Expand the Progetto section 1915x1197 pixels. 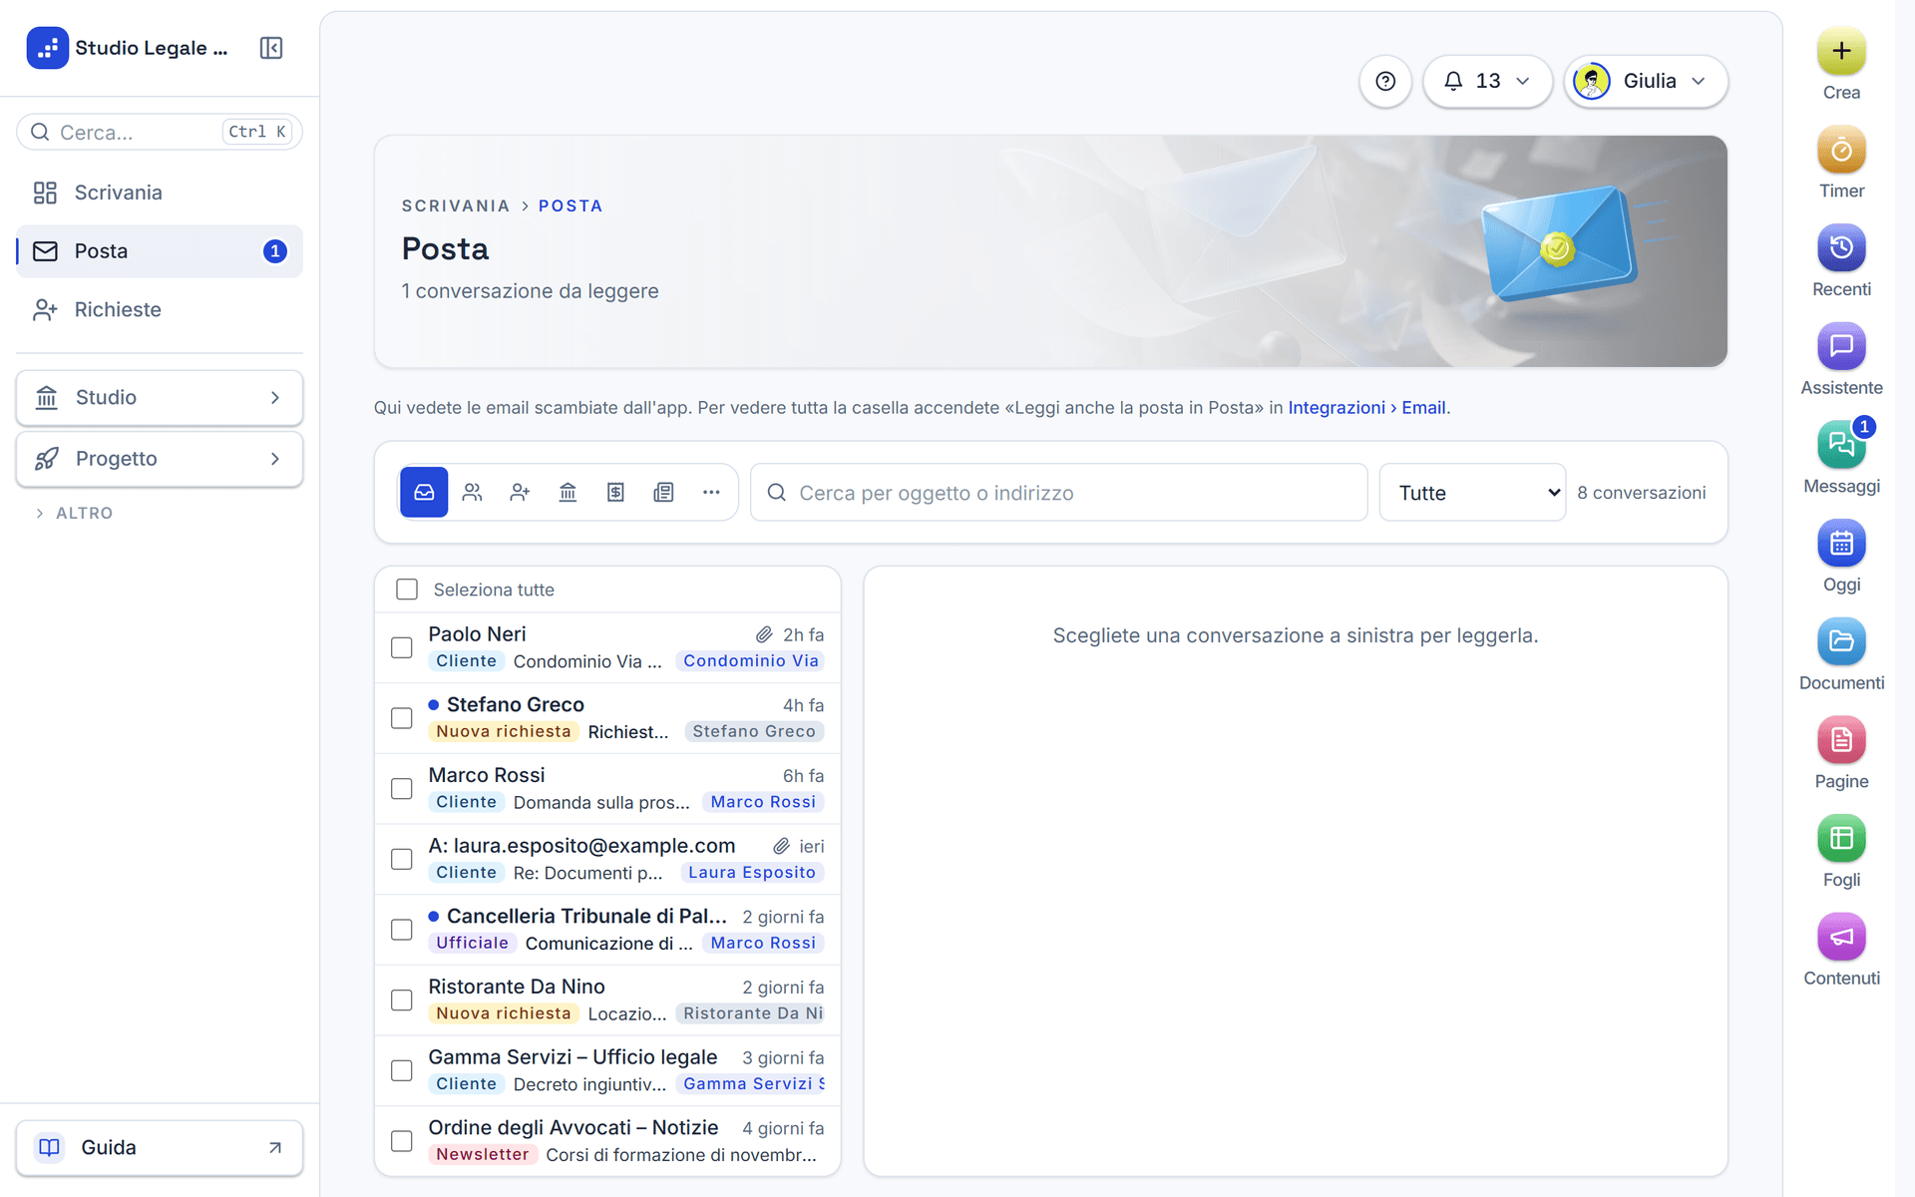pyautogui.click(x=160, y=458)
